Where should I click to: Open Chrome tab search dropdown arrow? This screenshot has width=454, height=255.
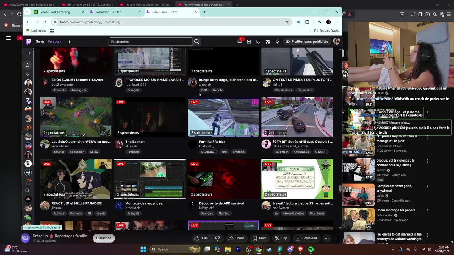pos(28,12)
